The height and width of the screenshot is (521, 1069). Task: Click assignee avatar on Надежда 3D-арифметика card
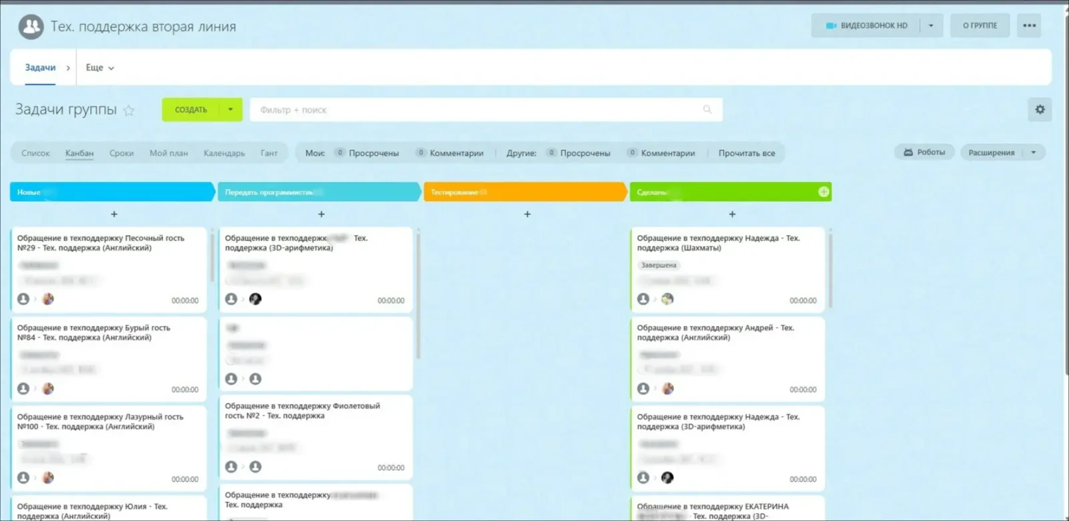[x=667, y=478]
